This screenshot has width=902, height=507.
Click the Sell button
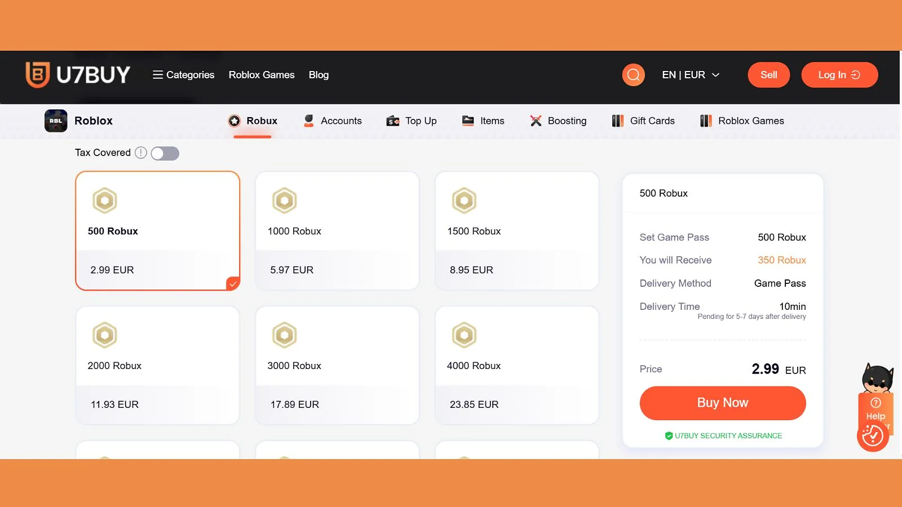click(x=768, y=75)
